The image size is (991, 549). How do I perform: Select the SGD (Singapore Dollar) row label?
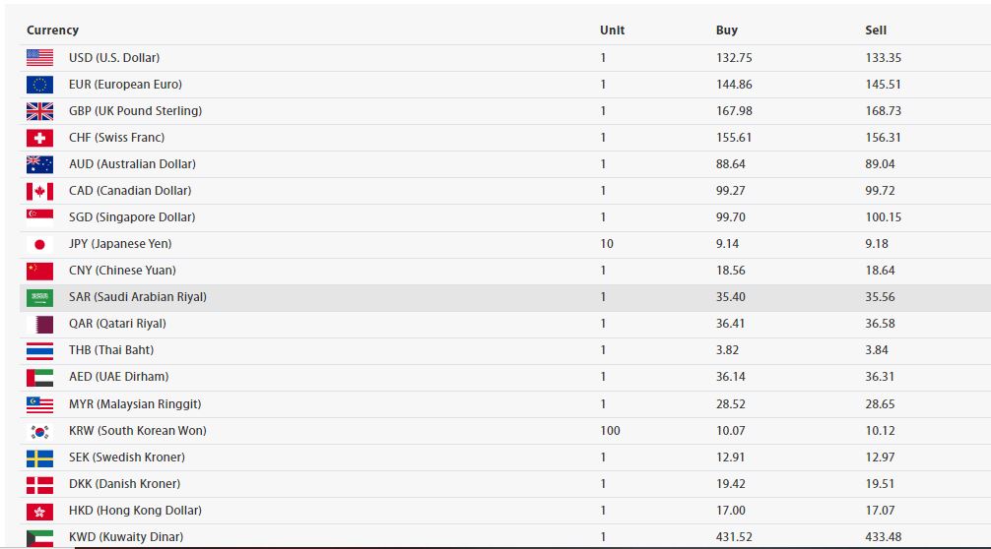pos(132,217)
